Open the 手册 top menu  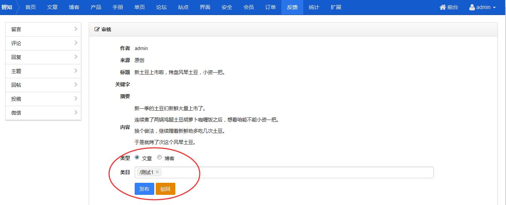[118, 7]
